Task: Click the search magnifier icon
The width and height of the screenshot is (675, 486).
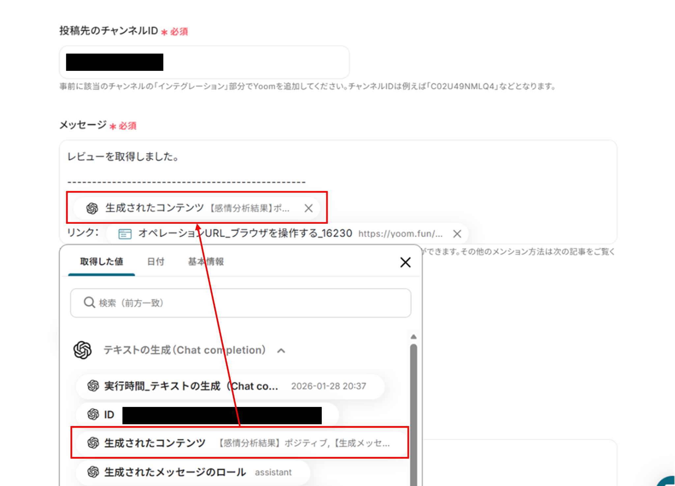Action: click(89, 302)
